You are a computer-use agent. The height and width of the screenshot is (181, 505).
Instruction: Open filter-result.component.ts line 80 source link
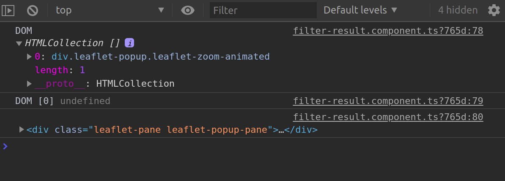pyautogui.click(x=388, y=117)
